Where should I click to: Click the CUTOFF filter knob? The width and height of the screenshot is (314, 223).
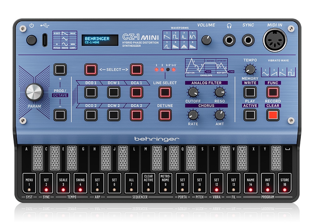coord(193,92)
